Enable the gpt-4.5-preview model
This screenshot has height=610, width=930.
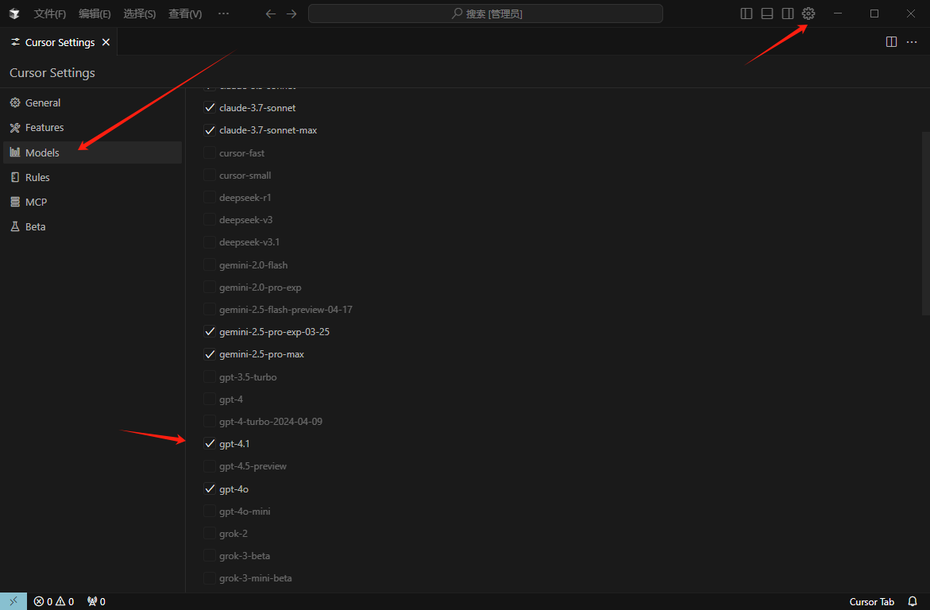210,466
